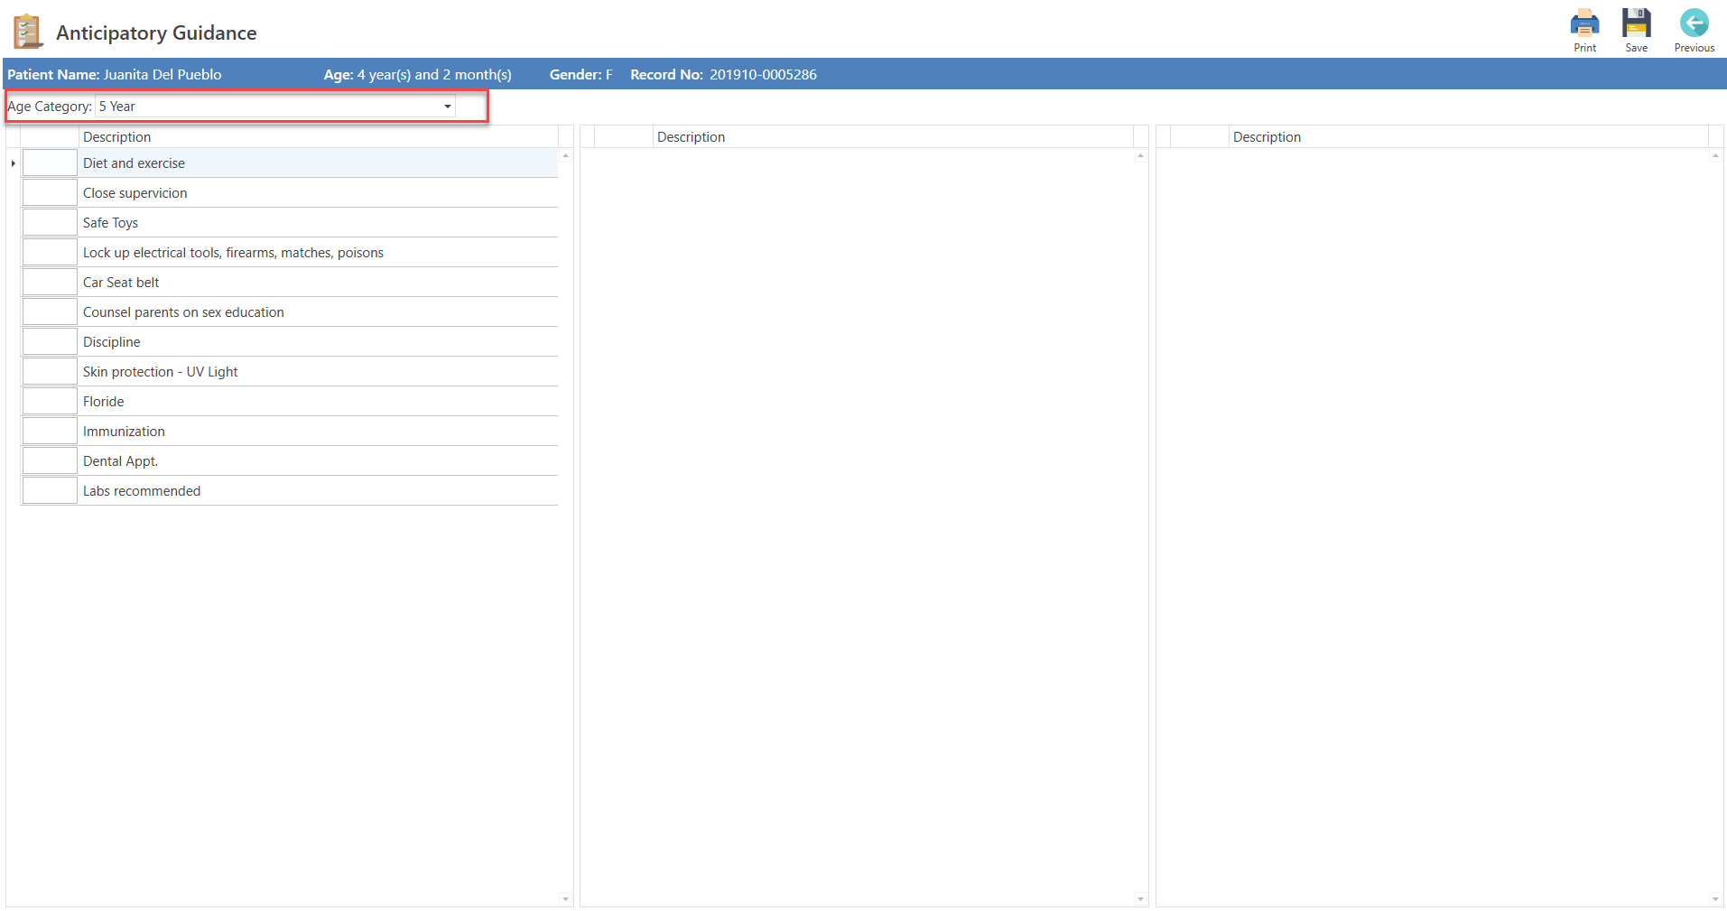Click the middle list's Description column header
Image resolution: width=1727 pixels, height=911 pixels.
pyautogui.click(x=893, y=137)
